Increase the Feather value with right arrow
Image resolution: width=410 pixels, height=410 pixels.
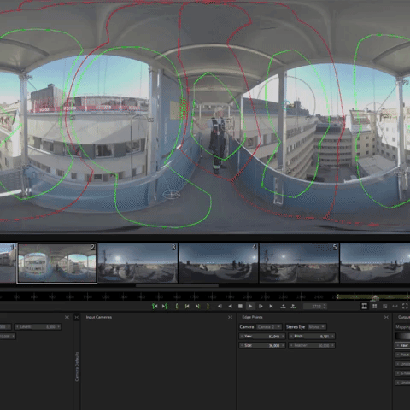click(x=332, y=345)
